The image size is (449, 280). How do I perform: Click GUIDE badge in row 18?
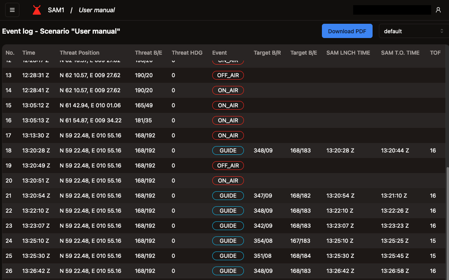pyautogui.click(x=228, y=150)
